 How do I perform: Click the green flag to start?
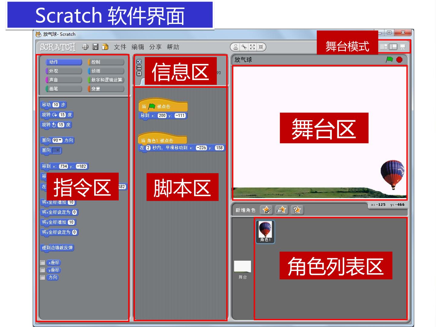click(x=389, y=60)
